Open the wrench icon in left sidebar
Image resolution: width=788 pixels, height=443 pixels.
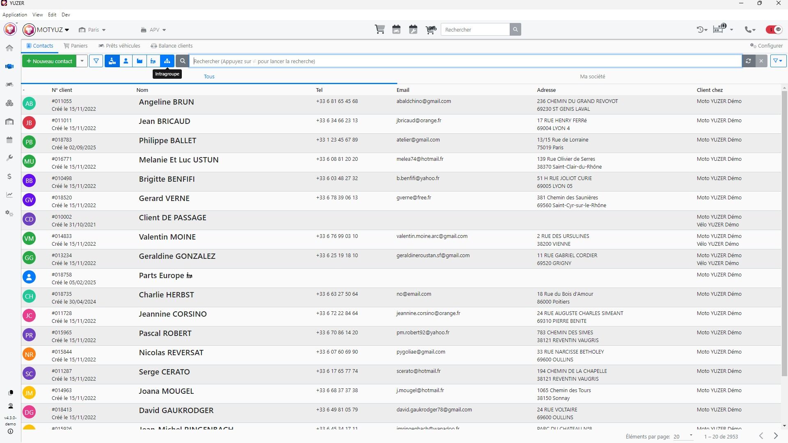(x=9, y=158)
